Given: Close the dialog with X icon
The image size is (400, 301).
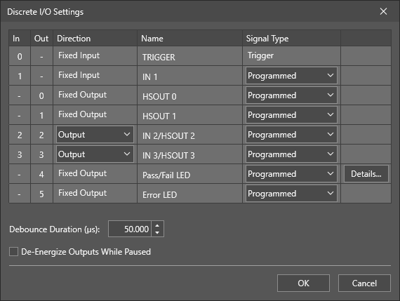Looking at the screenshot, I should coord(383,11).
